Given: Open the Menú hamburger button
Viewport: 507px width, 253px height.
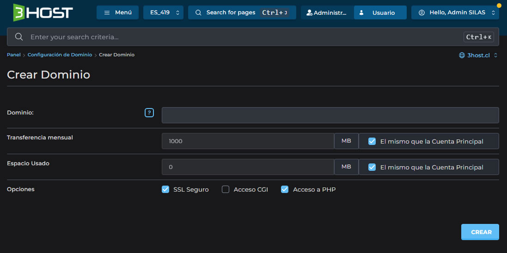Looking at the screenshot, I should click(117, 12).
